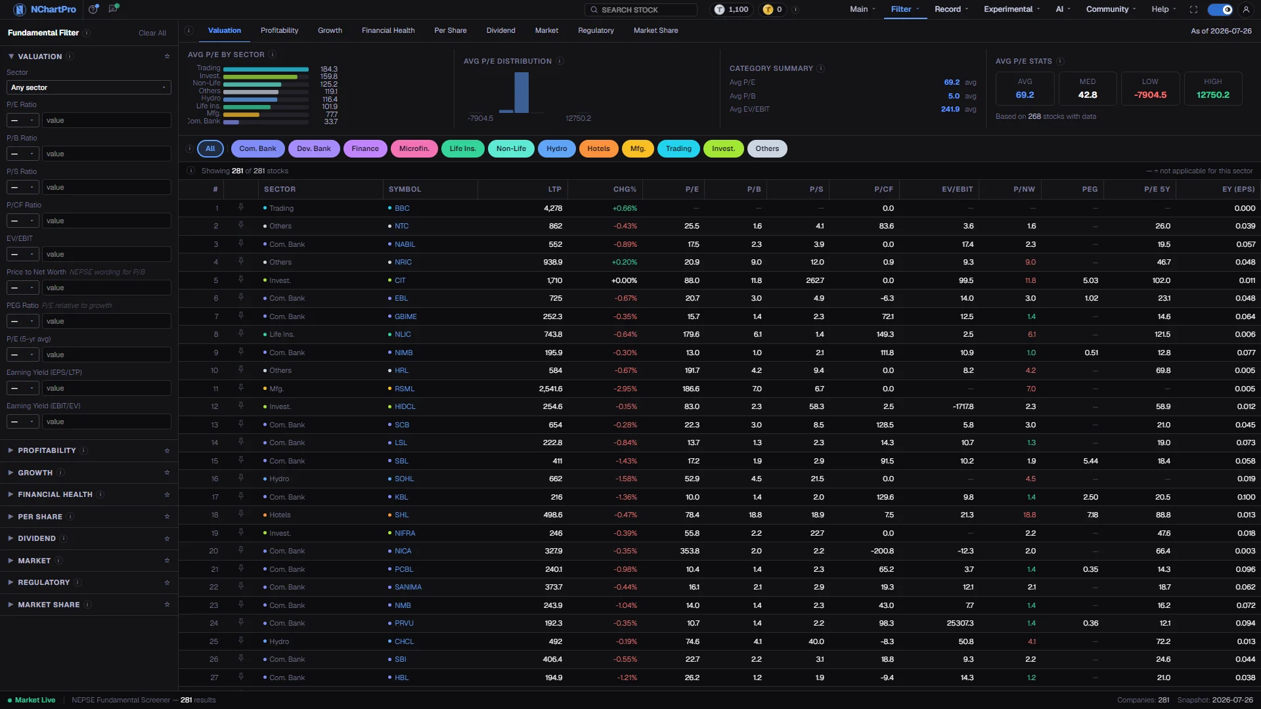Open the Record menu
Screen dimensions: 1261x709
[951, 9]
